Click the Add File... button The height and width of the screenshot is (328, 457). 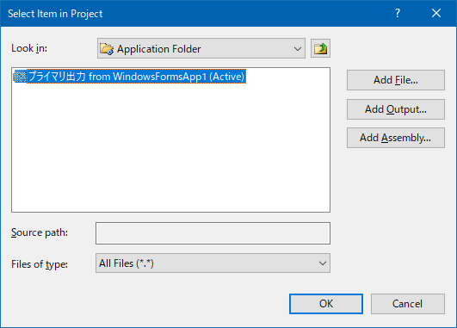pyautogui.click(x=396, y=80)
